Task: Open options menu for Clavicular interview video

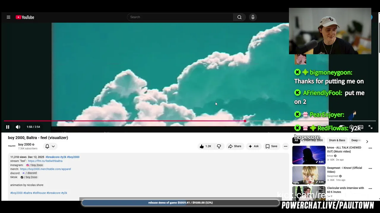Action: pyautogui.click(x=370, y=188)
